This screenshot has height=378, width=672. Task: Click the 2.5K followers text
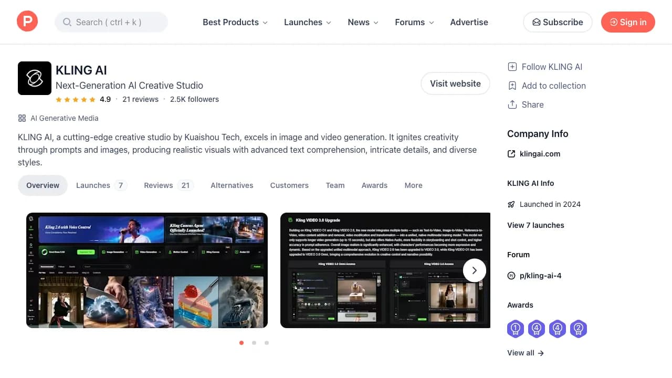pyautogui.click(x=194, y=99)
